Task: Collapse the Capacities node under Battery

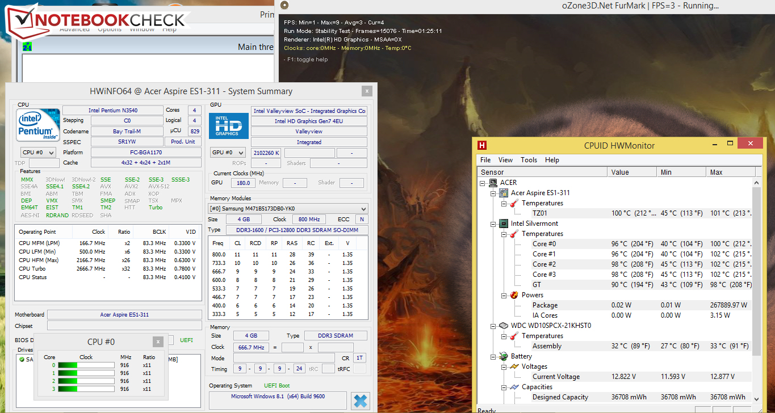Action: click(504, 387)
